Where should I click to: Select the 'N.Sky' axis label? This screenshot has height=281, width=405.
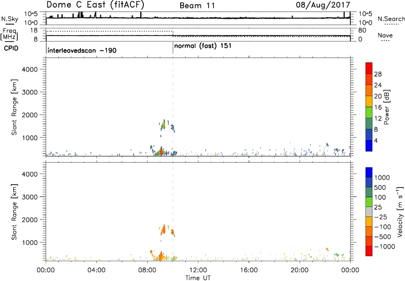click(10, 19)
